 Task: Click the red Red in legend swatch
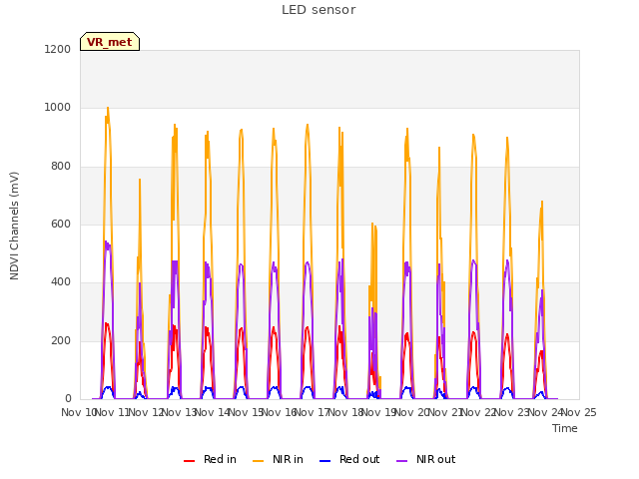pos(189,461)
